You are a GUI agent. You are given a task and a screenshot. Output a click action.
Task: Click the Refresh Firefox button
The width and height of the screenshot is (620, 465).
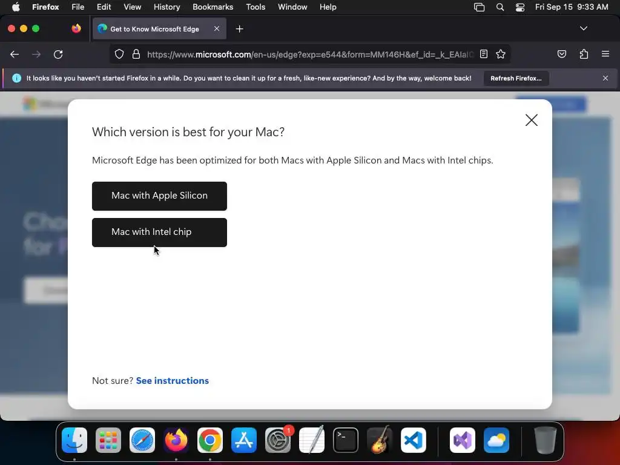[x=516, y=78]
